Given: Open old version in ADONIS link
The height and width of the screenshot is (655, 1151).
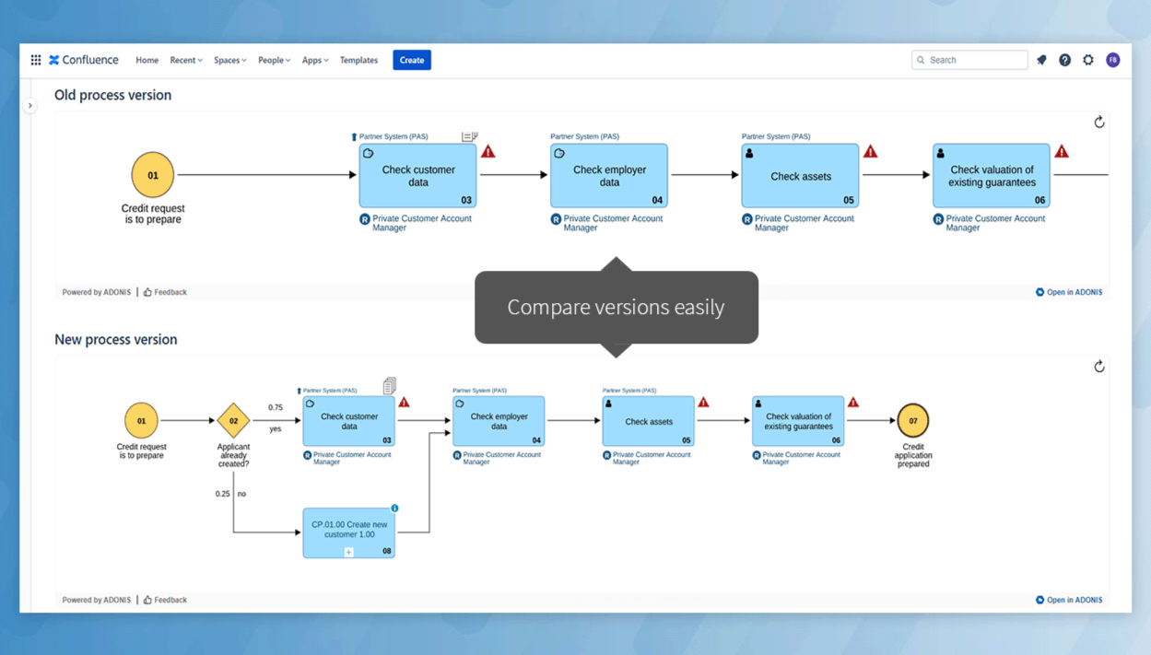Looking at the screenshot, I should click(x=1069, y=292).
